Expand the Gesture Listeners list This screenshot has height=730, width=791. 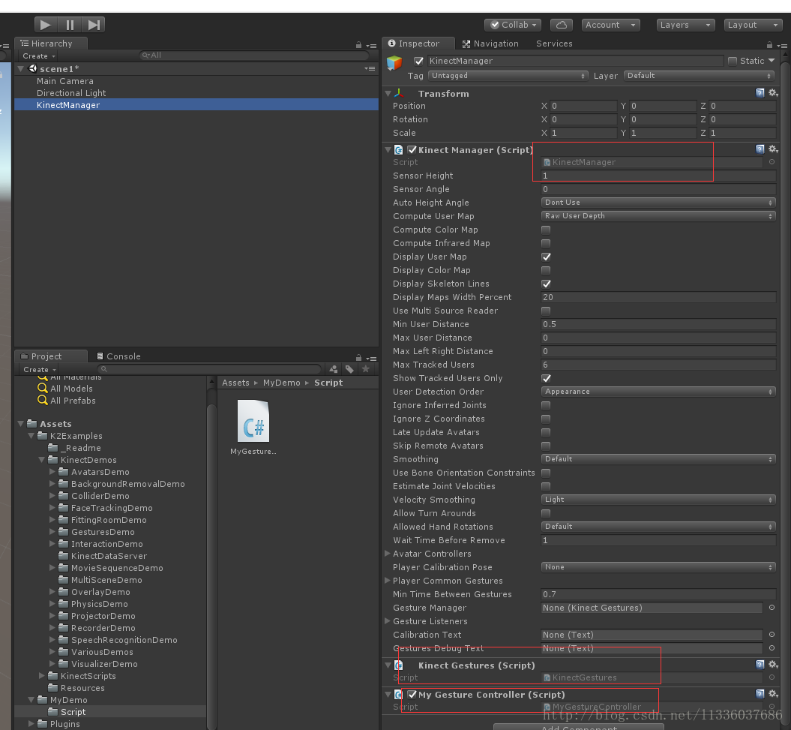388,621
